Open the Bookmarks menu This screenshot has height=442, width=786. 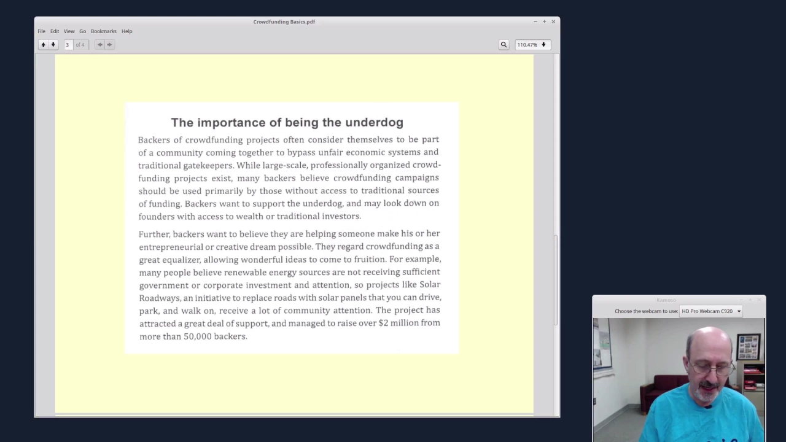[x=103, y=31]
